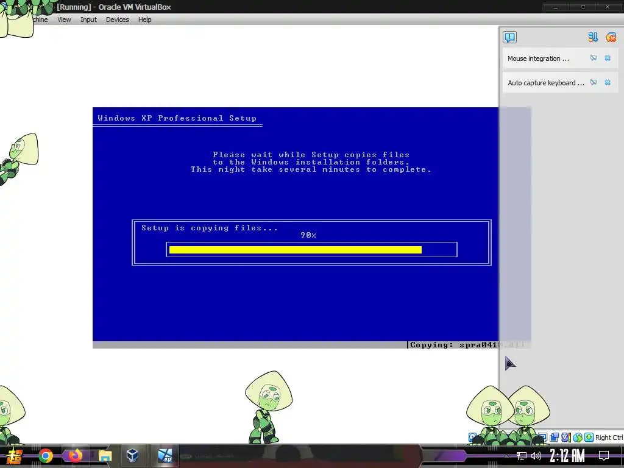Open File Explorer from the taskbar
The width and height of the screenshot is (624, 468).
click(105, 456)
